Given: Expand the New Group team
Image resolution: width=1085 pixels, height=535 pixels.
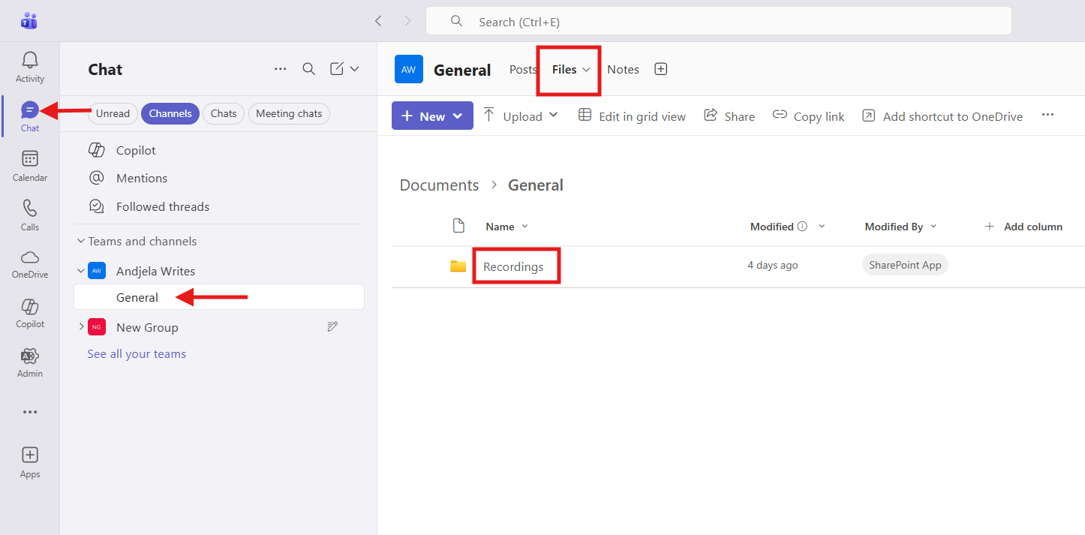Looking at the screenshot, I should click(82, 327).
